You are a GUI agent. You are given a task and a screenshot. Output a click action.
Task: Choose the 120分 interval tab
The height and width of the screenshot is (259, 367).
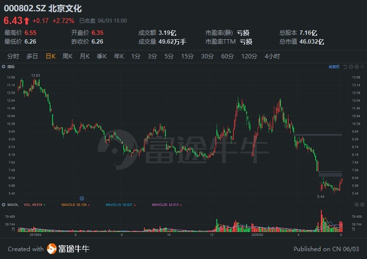(x=249, y=56)
